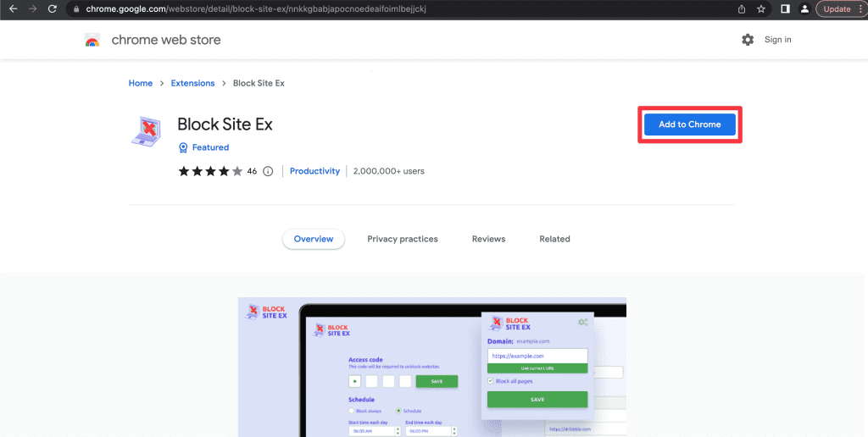This screenshot has height=437, width=868.
Task: Click the star rating for the extension
Action: click(210, 171)
